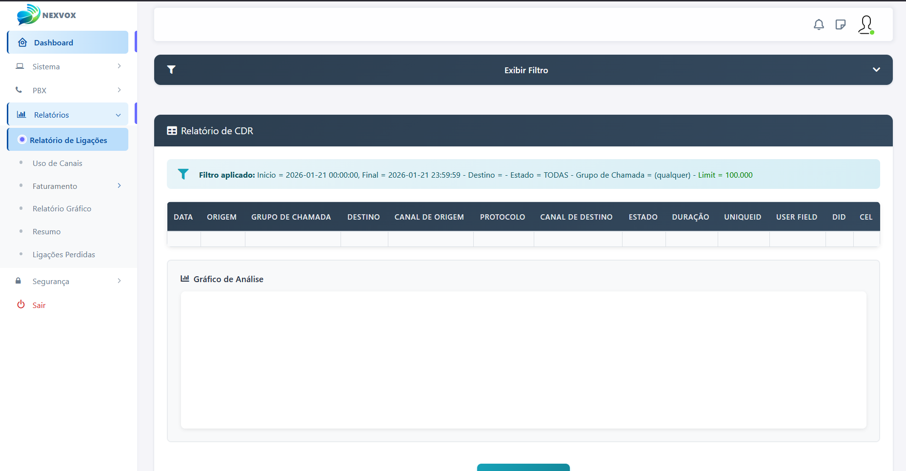The width and height of the screenshot is (906, 471).
Task: Open the PBX menu item
Action: [x=68, y=90]
